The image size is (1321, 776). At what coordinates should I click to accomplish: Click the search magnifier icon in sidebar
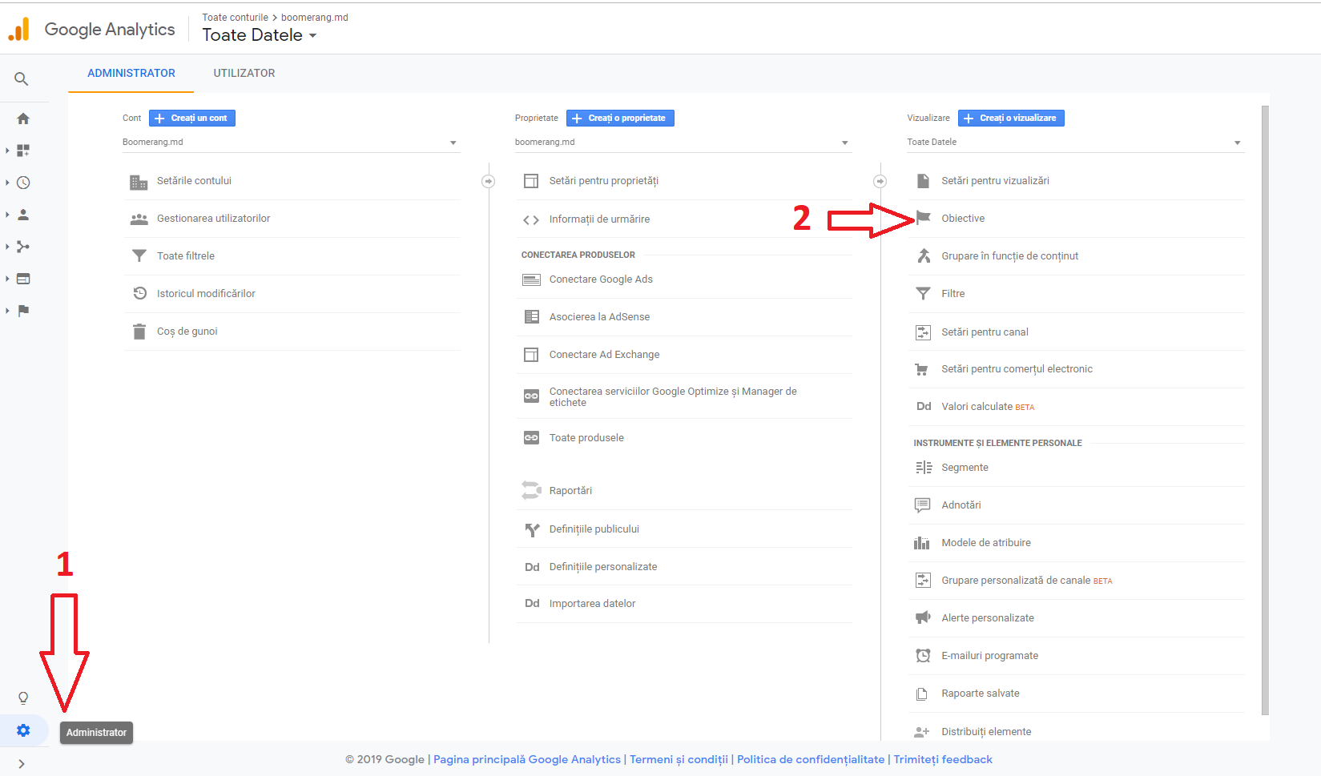tap(22, 78)
